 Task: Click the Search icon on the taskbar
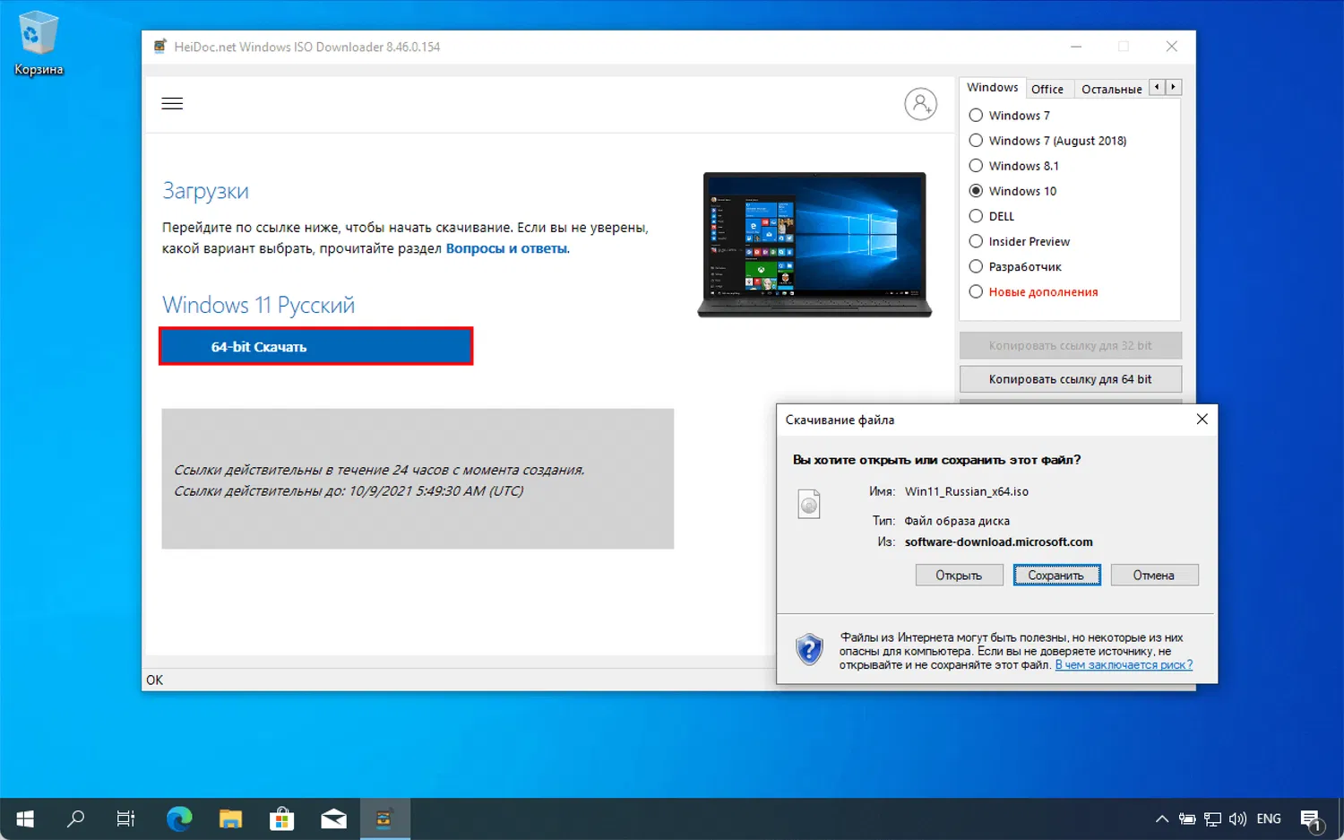pyautogui.click(x=75, y=818)
